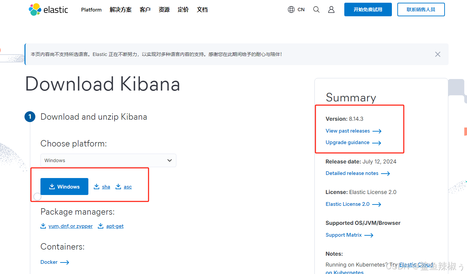
Task: Download the asc signature file
Action: point(124,187)
